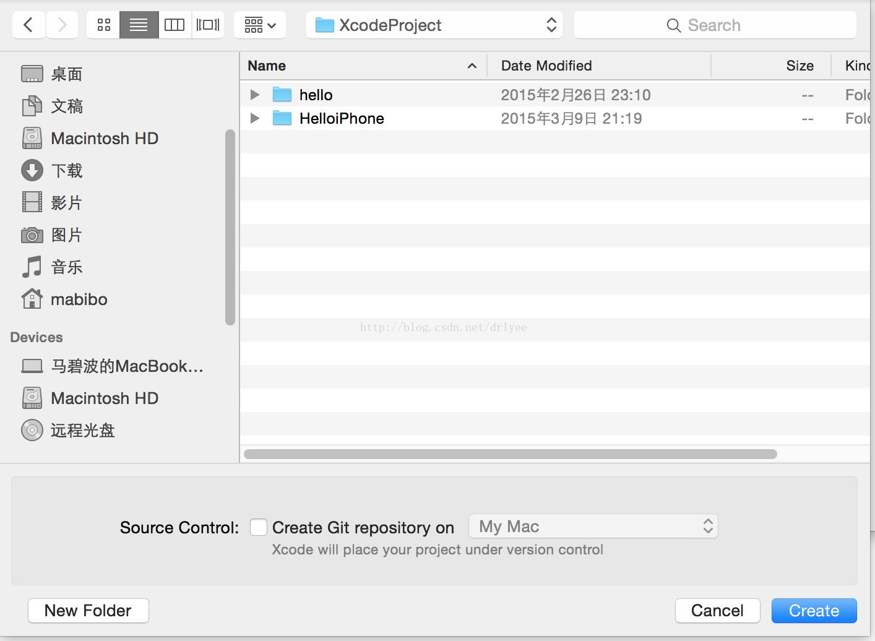Click 2015年3月9日 21:19 date cell

click(571, 118)
